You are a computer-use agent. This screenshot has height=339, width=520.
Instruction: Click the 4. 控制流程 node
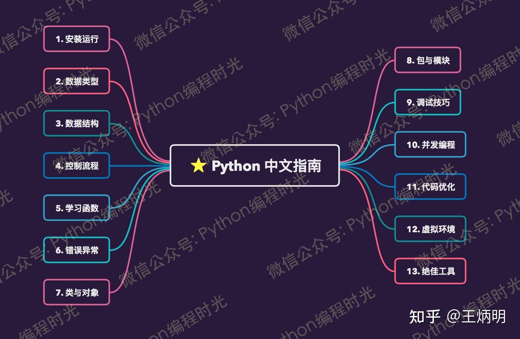coord(76,165)
